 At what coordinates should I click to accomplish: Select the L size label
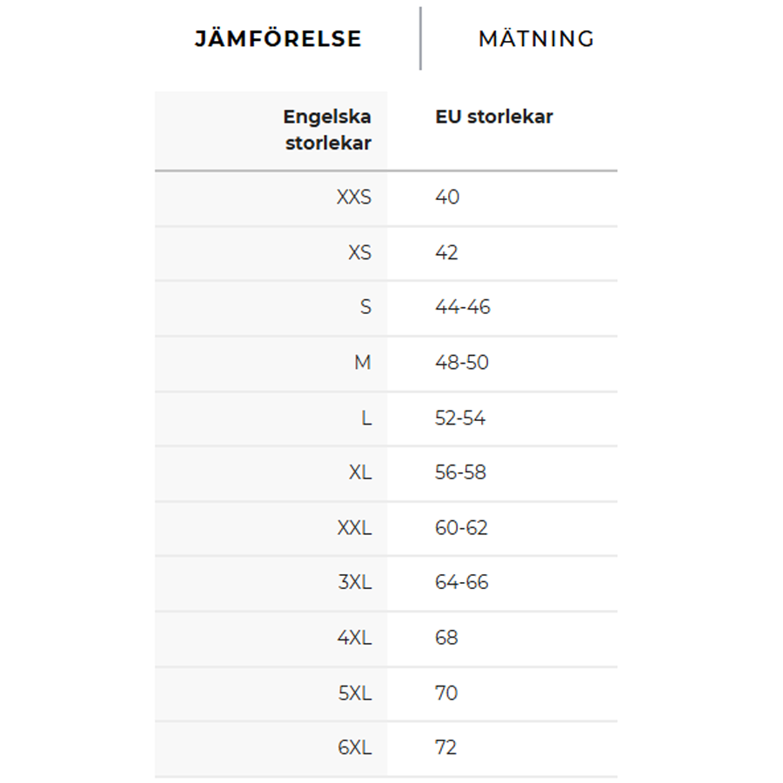pyautogui.click(x=366, y=418)
